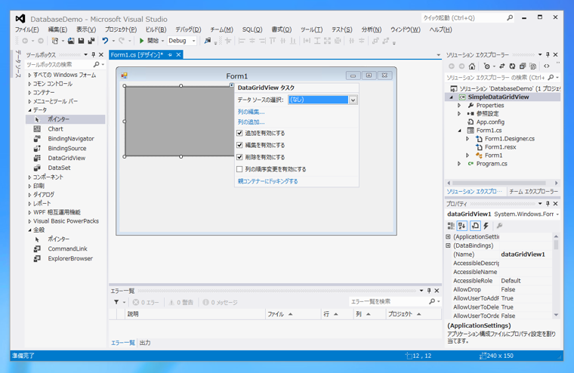This screenshot has height=373, width=574.
Task: Click the 列の追加... link
Action: click(x=251, y=122)
